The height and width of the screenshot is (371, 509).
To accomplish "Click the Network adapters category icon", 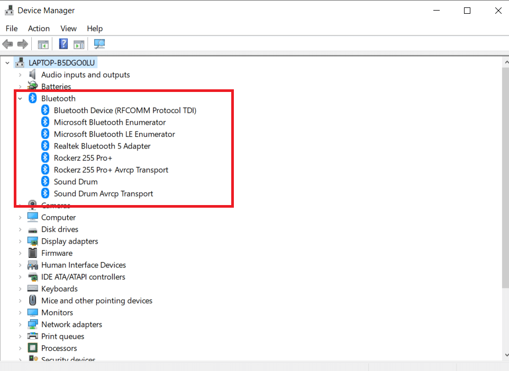I will 32,324.
